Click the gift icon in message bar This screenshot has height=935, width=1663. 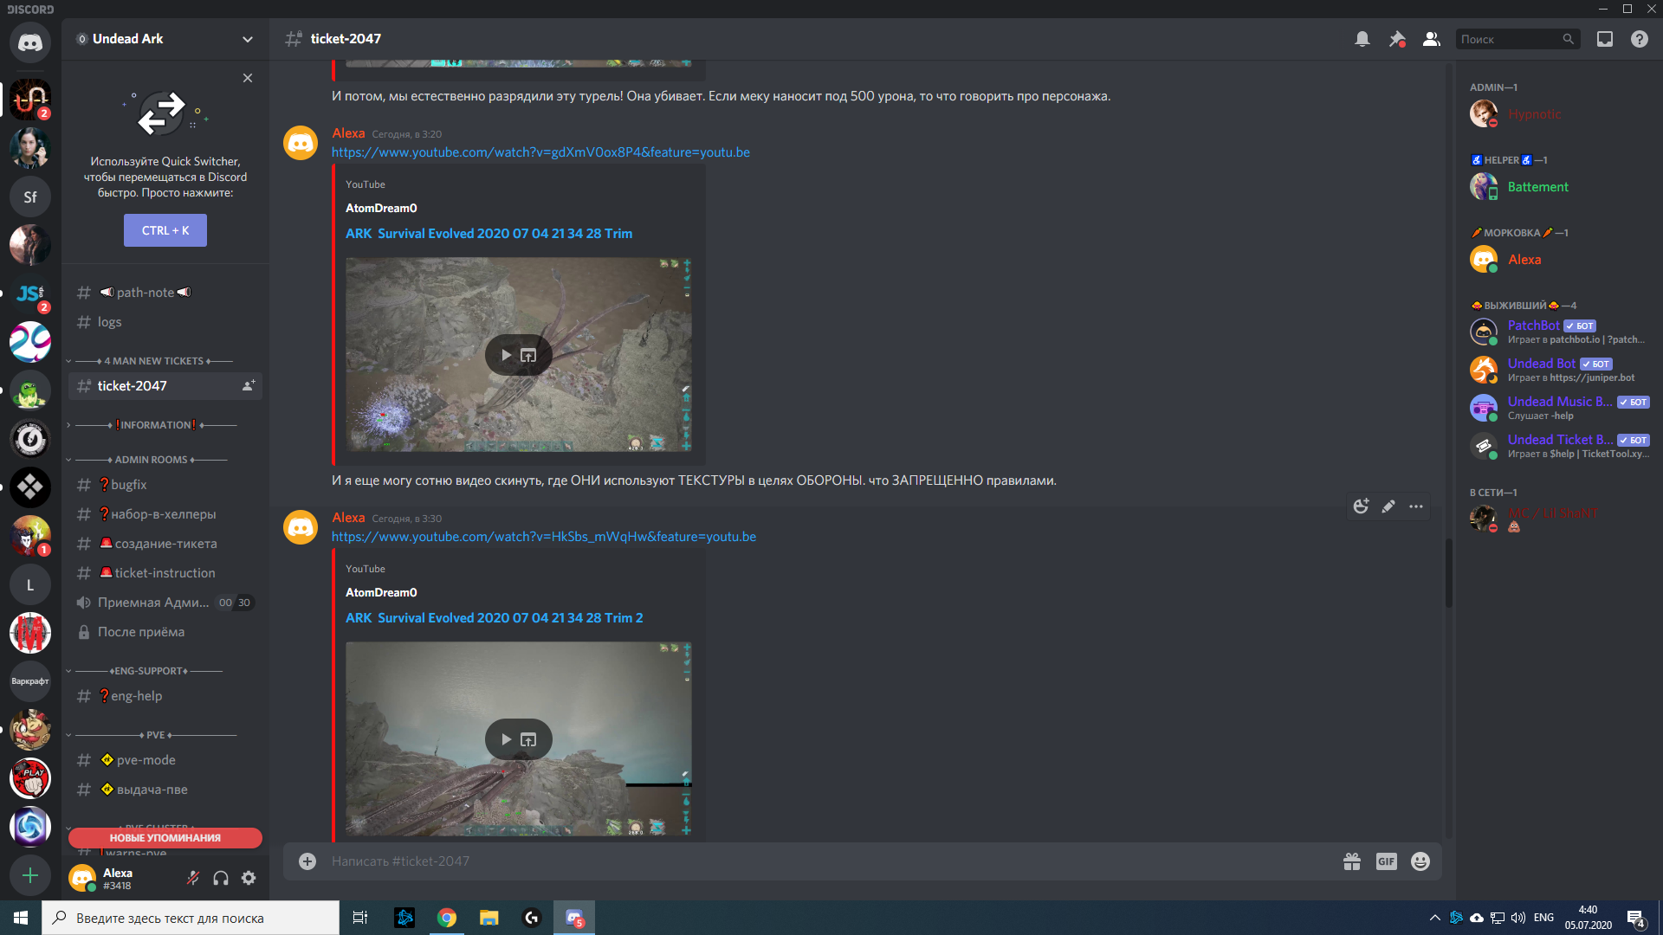(x=1351, y=861)
